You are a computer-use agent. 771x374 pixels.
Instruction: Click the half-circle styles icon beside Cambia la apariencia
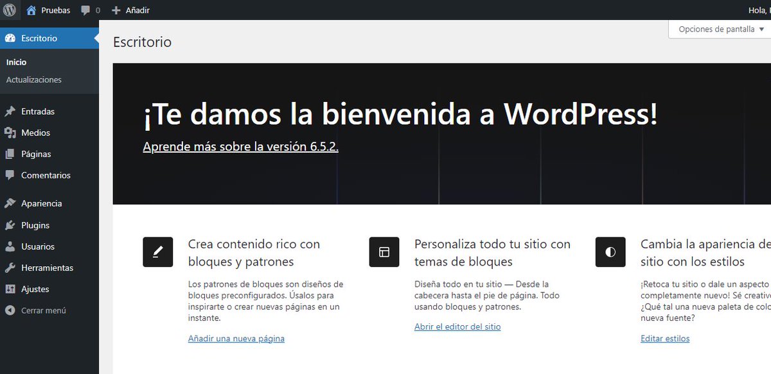click(610, 252)
